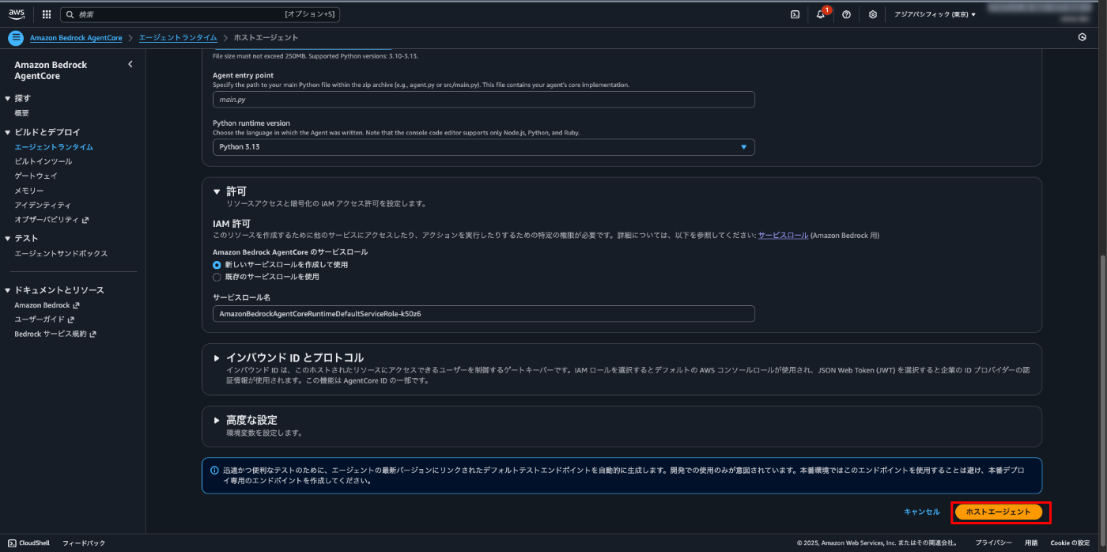Focus the top 検索 search box

[200, 14]
